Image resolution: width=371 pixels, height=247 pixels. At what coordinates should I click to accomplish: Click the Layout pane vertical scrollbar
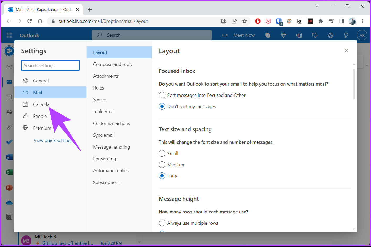pos(354,84)
